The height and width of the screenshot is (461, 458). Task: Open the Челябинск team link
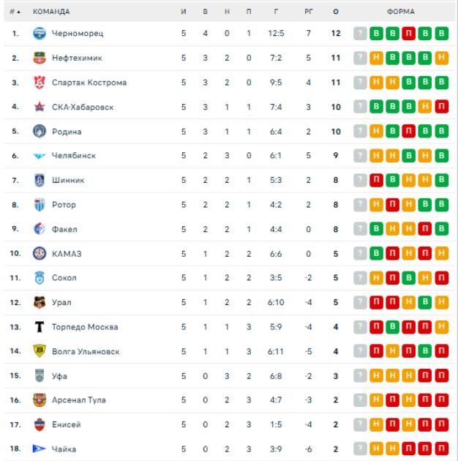point(73,156)
